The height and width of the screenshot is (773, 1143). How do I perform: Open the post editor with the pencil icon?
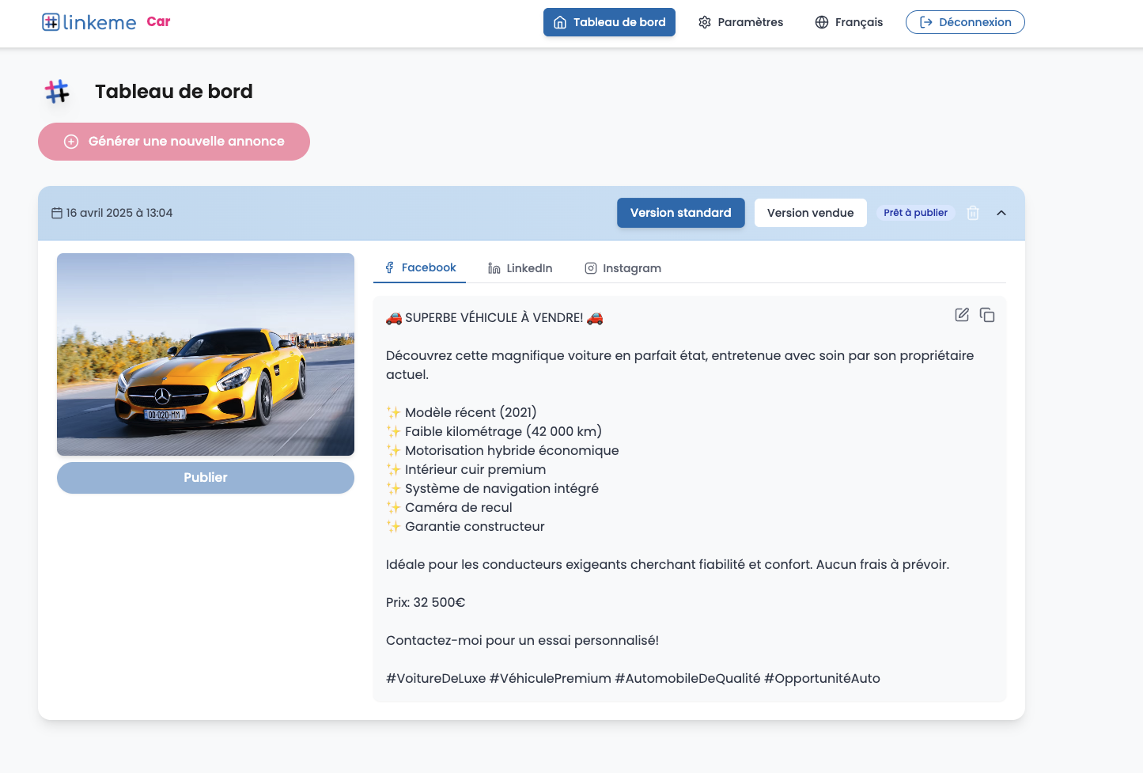click(x=961, y=314)
